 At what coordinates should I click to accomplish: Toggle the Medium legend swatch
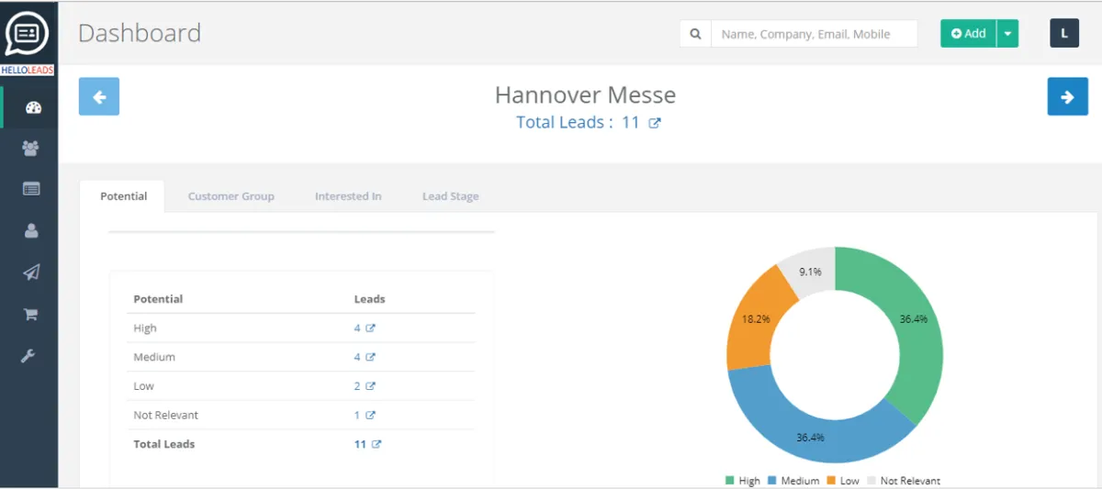click(x=772, y=481)
